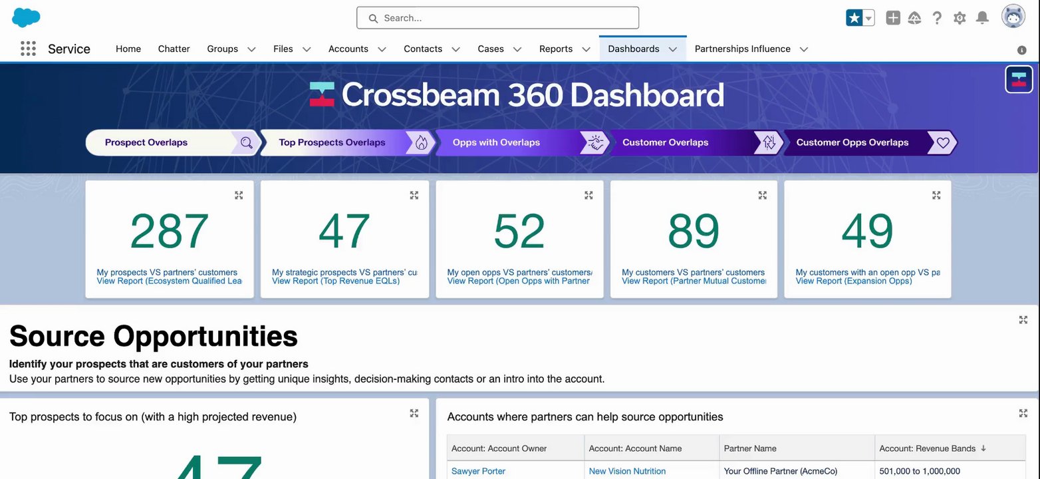Screen dimensions: 1040x479
Task: Open the Accounts tab
Action: tap(348, 49)
